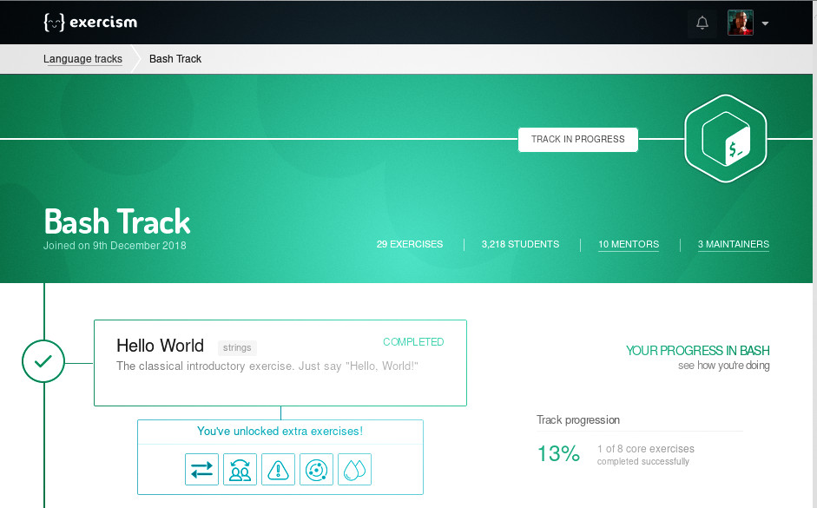817x508 pixels.
Task: Click the Joined on 9th December 2018 text
Action: tap(115, 246)
